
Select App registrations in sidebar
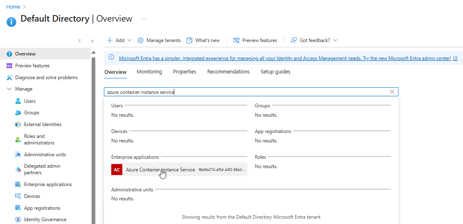point(41,208)
